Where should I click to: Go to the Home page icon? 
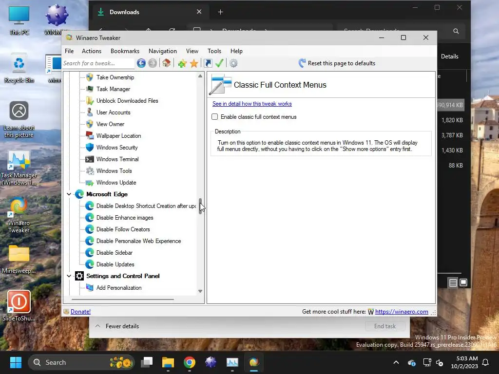[167, 63]
